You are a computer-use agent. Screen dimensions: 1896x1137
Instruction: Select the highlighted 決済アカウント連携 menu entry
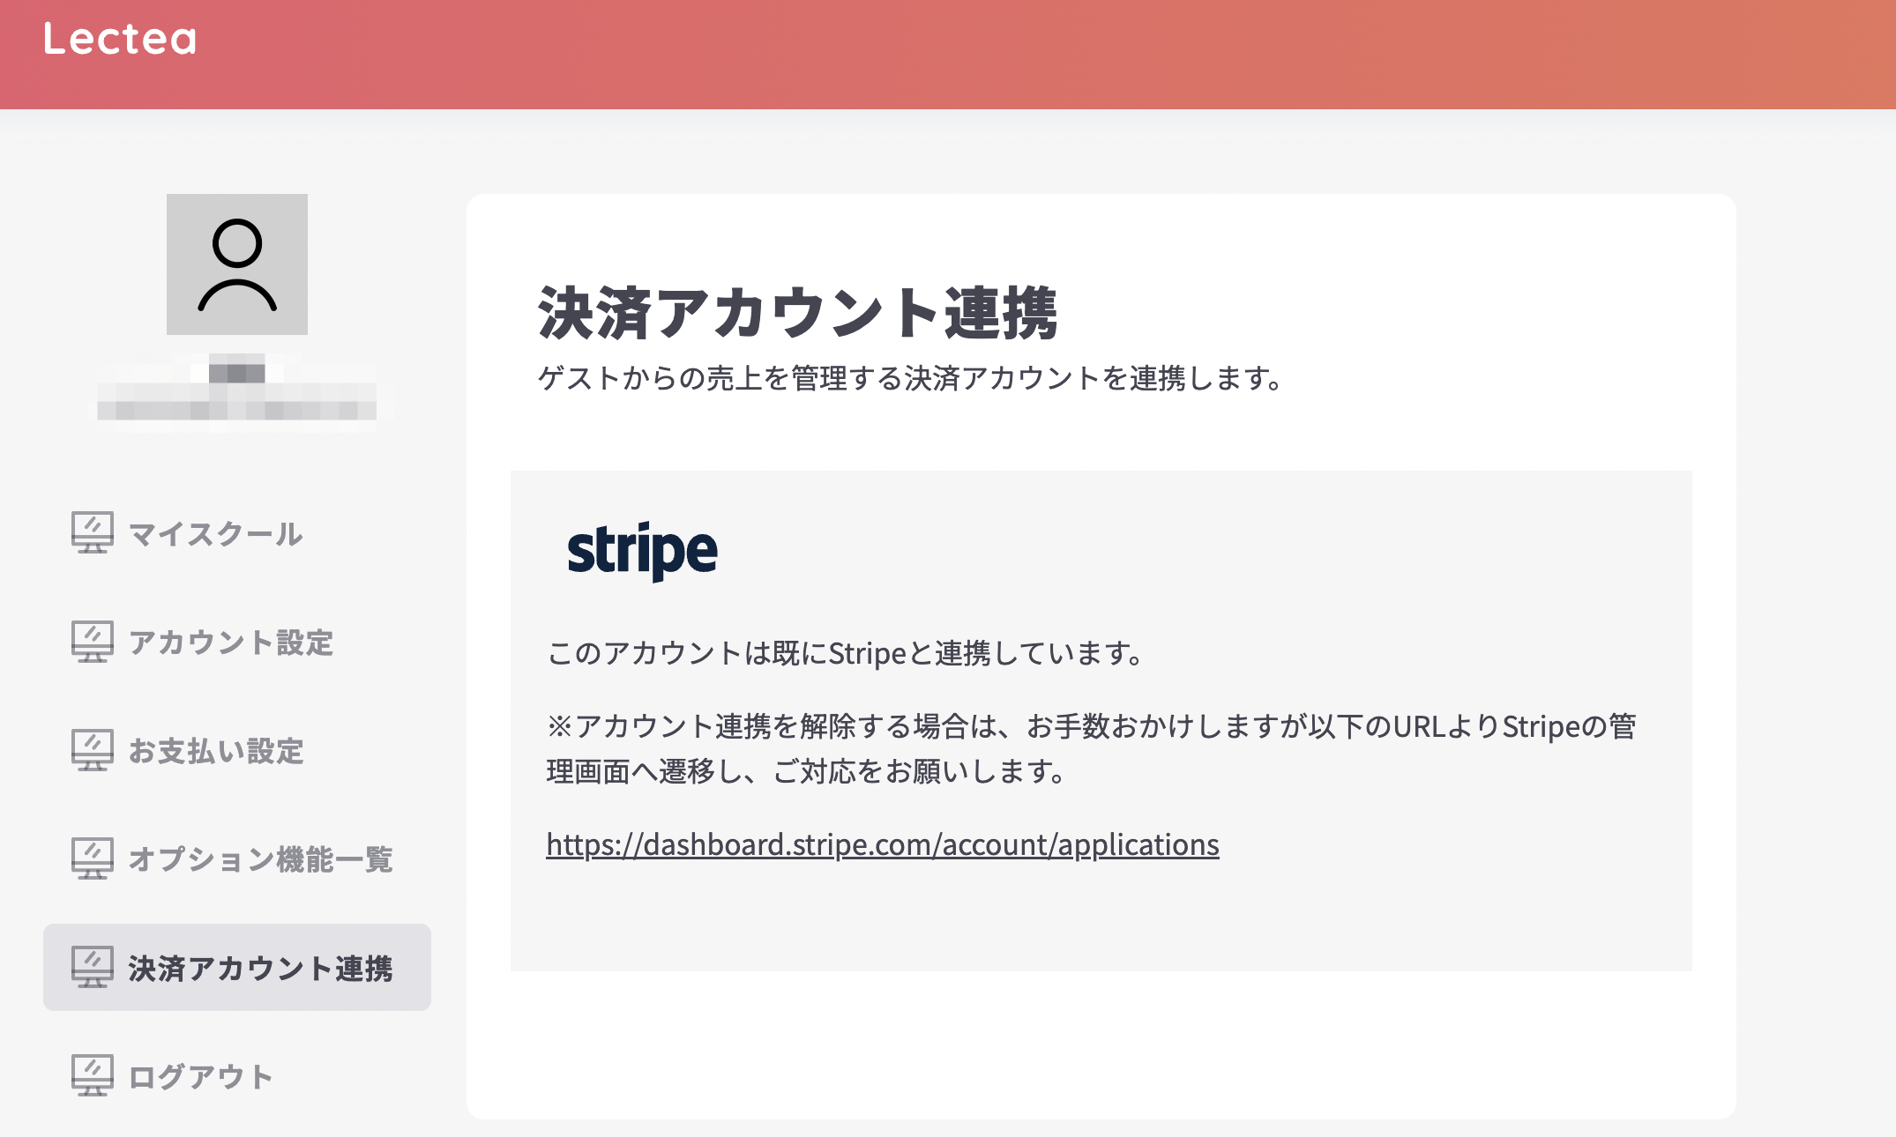pos(260,968)
